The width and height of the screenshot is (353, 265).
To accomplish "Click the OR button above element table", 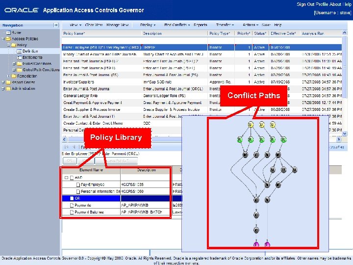I will click(x=69, y=160).
